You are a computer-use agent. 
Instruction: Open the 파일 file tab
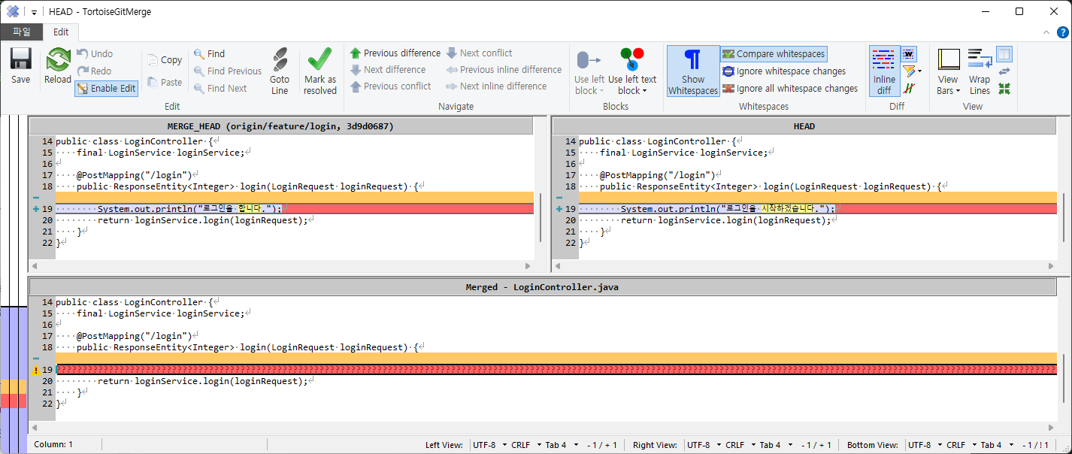(x=21, y=32)
